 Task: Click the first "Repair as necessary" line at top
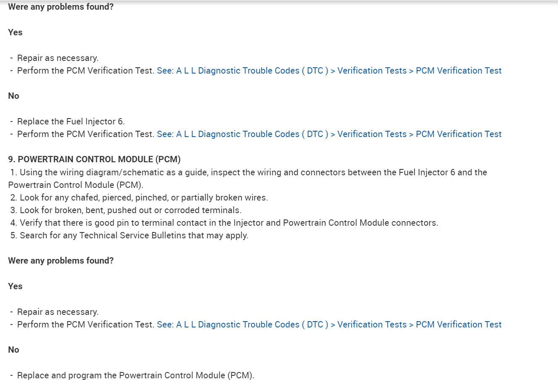(58, 58)
